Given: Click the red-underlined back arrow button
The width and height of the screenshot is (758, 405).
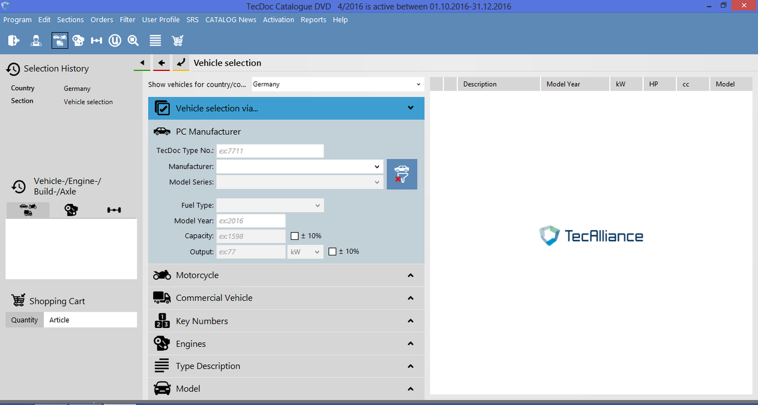Looking at the screenshot, I should [x=161, y=63].
